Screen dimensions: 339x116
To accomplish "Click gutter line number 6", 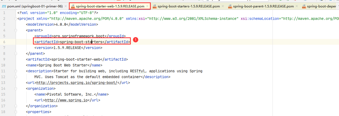I will [x=4, y=42].
